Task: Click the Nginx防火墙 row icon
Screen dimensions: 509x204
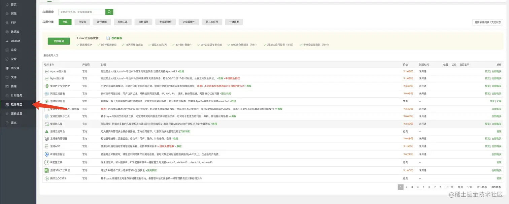Action: (x=47, y=78)
